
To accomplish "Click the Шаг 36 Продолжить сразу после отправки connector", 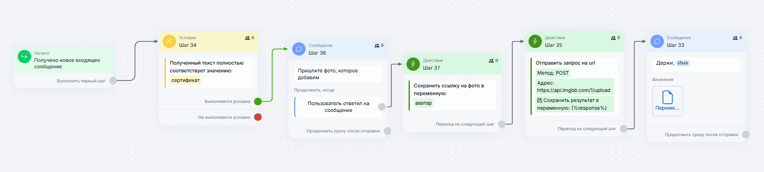I will click(x=388, y=131).
